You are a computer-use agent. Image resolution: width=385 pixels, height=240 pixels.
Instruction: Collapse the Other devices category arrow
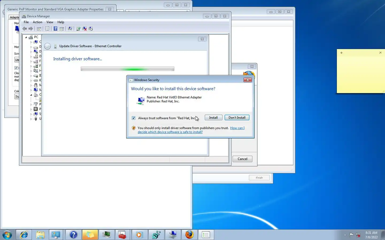pyautogui.click(x=31, y=95)
